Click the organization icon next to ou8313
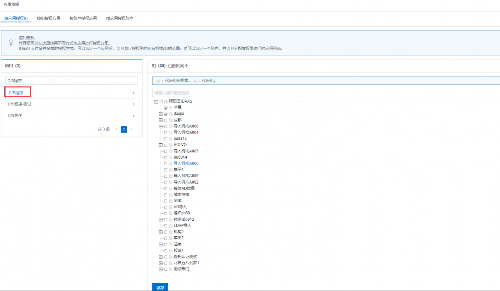The width and height of the screenshot is (500, 291). (x=170, y=139)
